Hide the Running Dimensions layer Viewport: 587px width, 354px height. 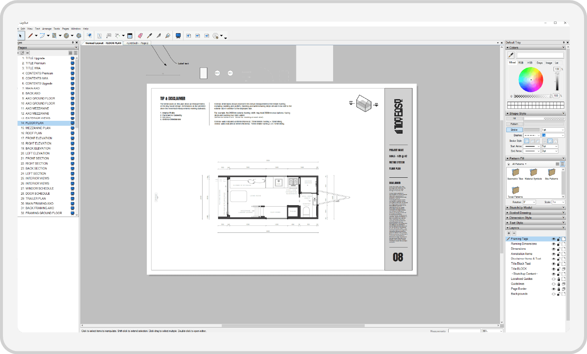554,244
